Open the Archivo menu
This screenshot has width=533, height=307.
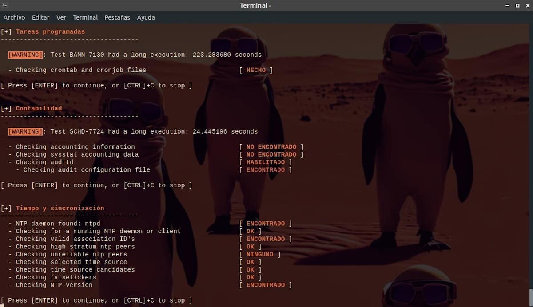click(x=14, y=17)
